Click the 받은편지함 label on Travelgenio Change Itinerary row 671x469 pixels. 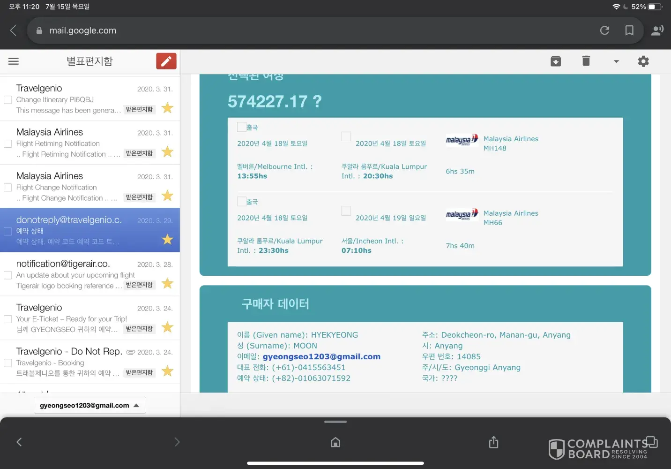click(x=139, y=109)
